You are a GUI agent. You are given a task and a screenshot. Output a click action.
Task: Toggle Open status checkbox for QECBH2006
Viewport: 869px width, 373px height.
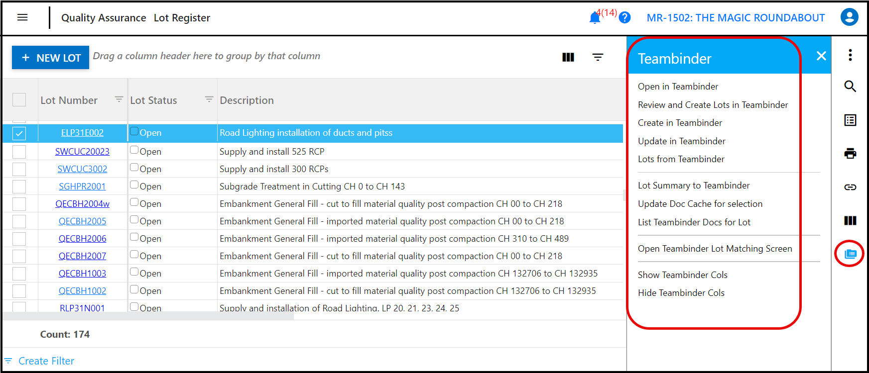(x=134, y=237)
